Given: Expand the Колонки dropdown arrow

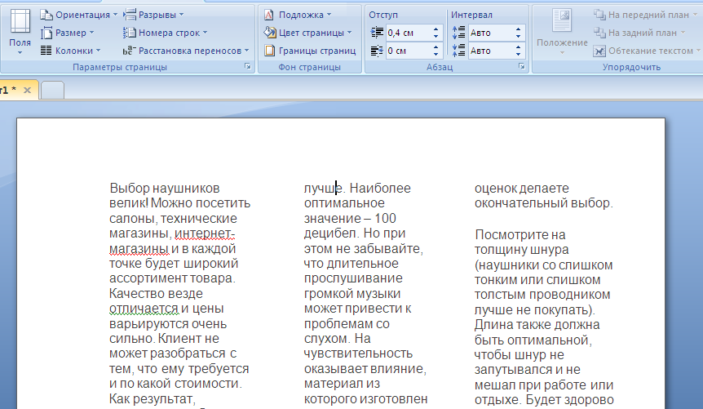Looking at the screenshot, I should point(98,51).
